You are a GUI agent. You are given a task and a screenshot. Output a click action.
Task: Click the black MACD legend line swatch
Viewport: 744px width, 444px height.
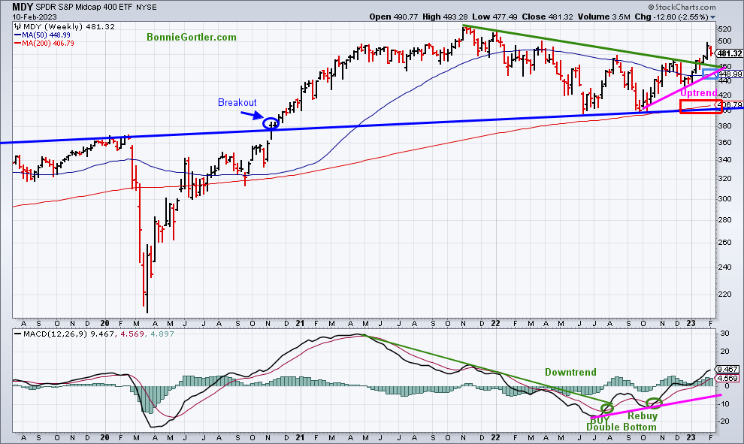point(17,334)
